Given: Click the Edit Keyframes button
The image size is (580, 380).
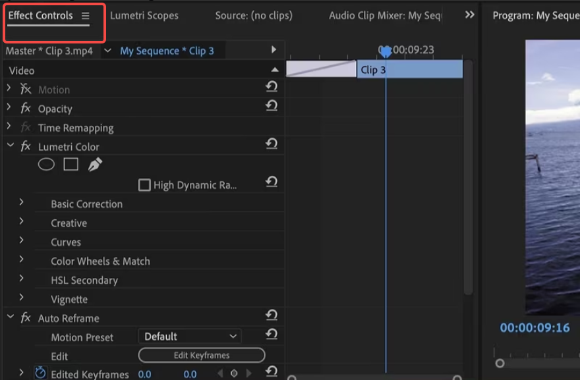Looking at the screenshot, I should (202, 356).
